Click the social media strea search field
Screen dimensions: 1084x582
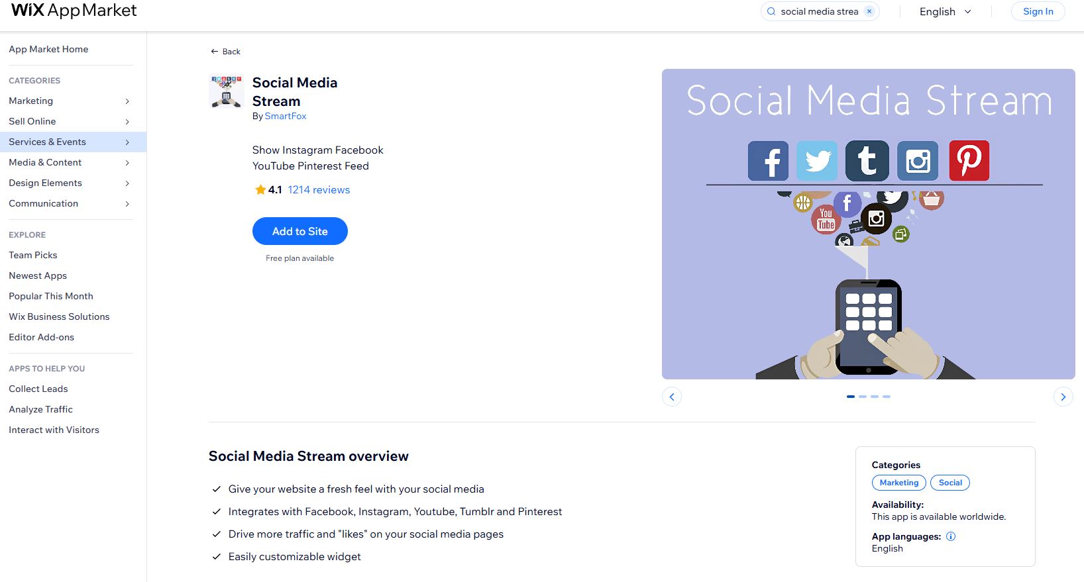[819, 11]
